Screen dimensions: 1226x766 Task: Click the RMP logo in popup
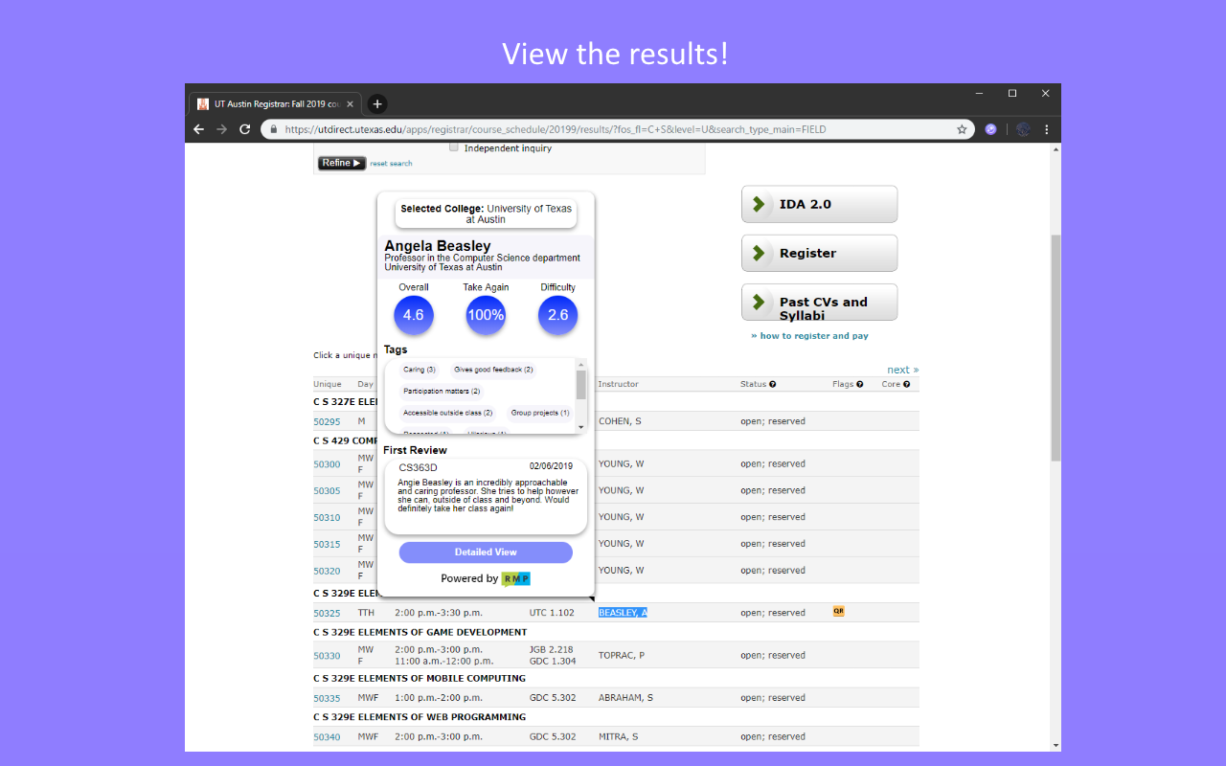(x=515, y=578)
